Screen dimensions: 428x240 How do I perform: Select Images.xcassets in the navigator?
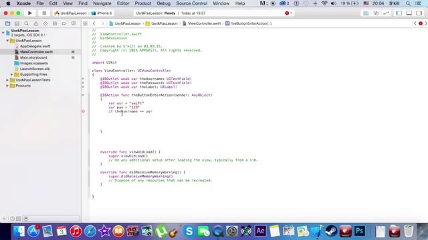33,63
